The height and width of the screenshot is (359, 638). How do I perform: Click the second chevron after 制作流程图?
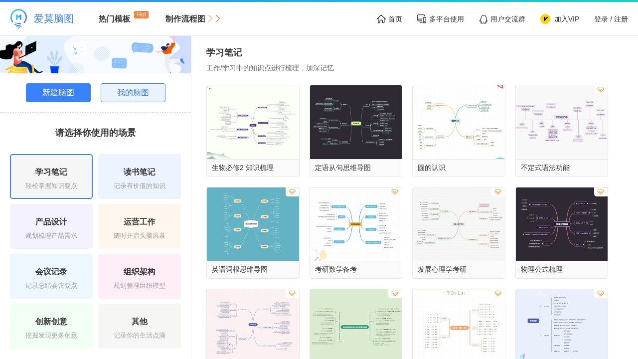click(219, 18)
